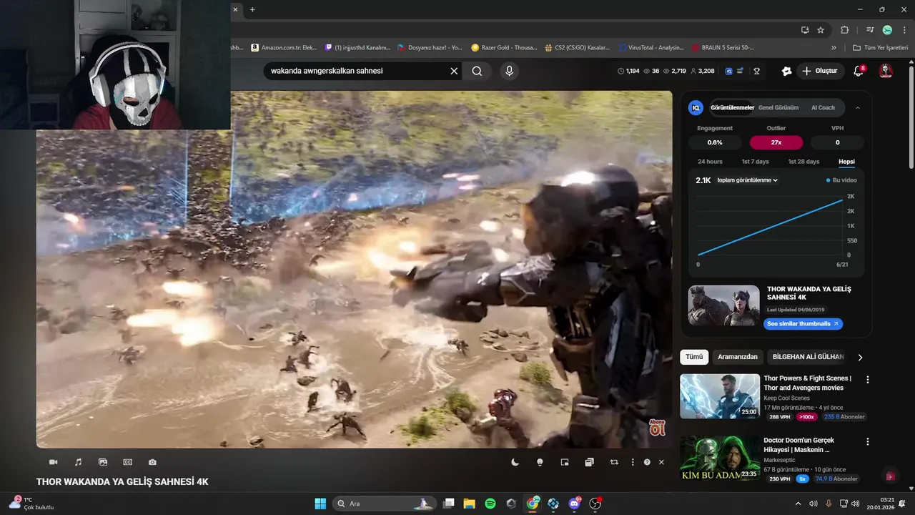This screenshot has height=515, width=915.
Task: Select the Aramanızdan filter chip
Action: 738,357
